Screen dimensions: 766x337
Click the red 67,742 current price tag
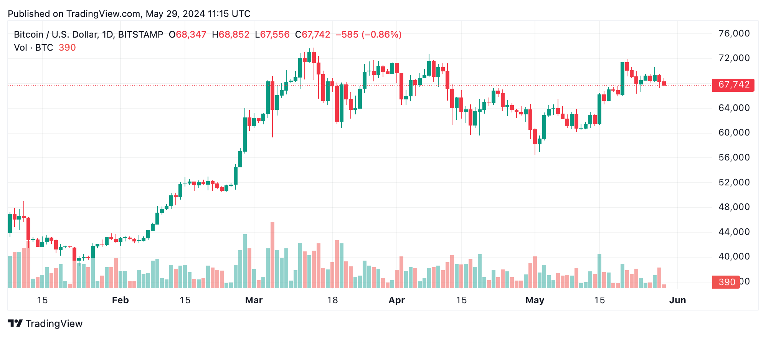click(733, 85)
